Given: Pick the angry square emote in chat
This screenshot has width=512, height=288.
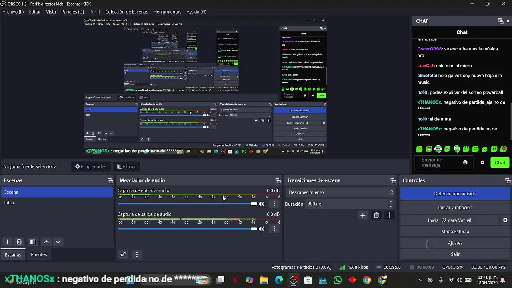Looking at the screenshot, I should coord(429,149).
